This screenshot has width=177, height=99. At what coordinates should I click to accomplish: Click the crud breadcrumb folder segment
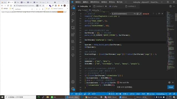(85, 10)
